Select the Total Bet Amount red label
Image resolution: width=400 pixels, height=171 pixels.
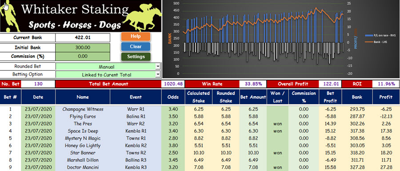tap(108, 84)
